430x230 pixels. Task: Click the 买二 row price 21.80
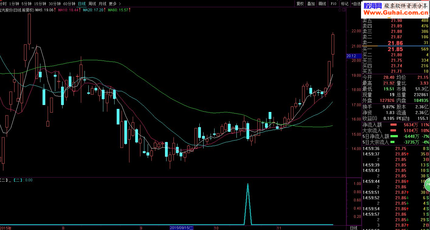coord(396,55)
